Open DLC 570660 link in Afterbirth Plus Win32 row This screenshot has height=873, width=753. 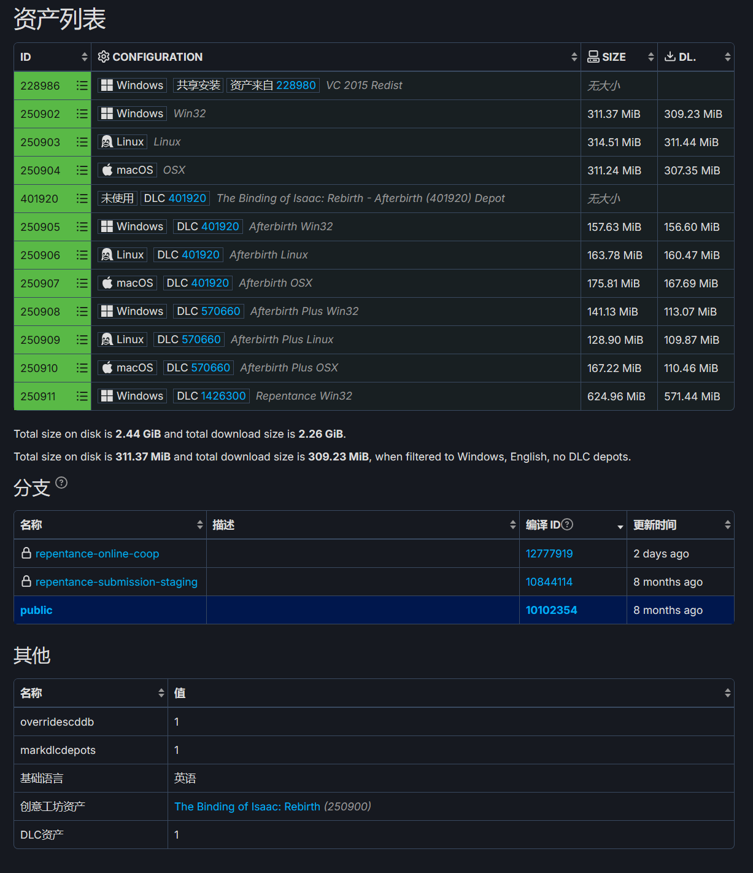(x=220, y=311)
